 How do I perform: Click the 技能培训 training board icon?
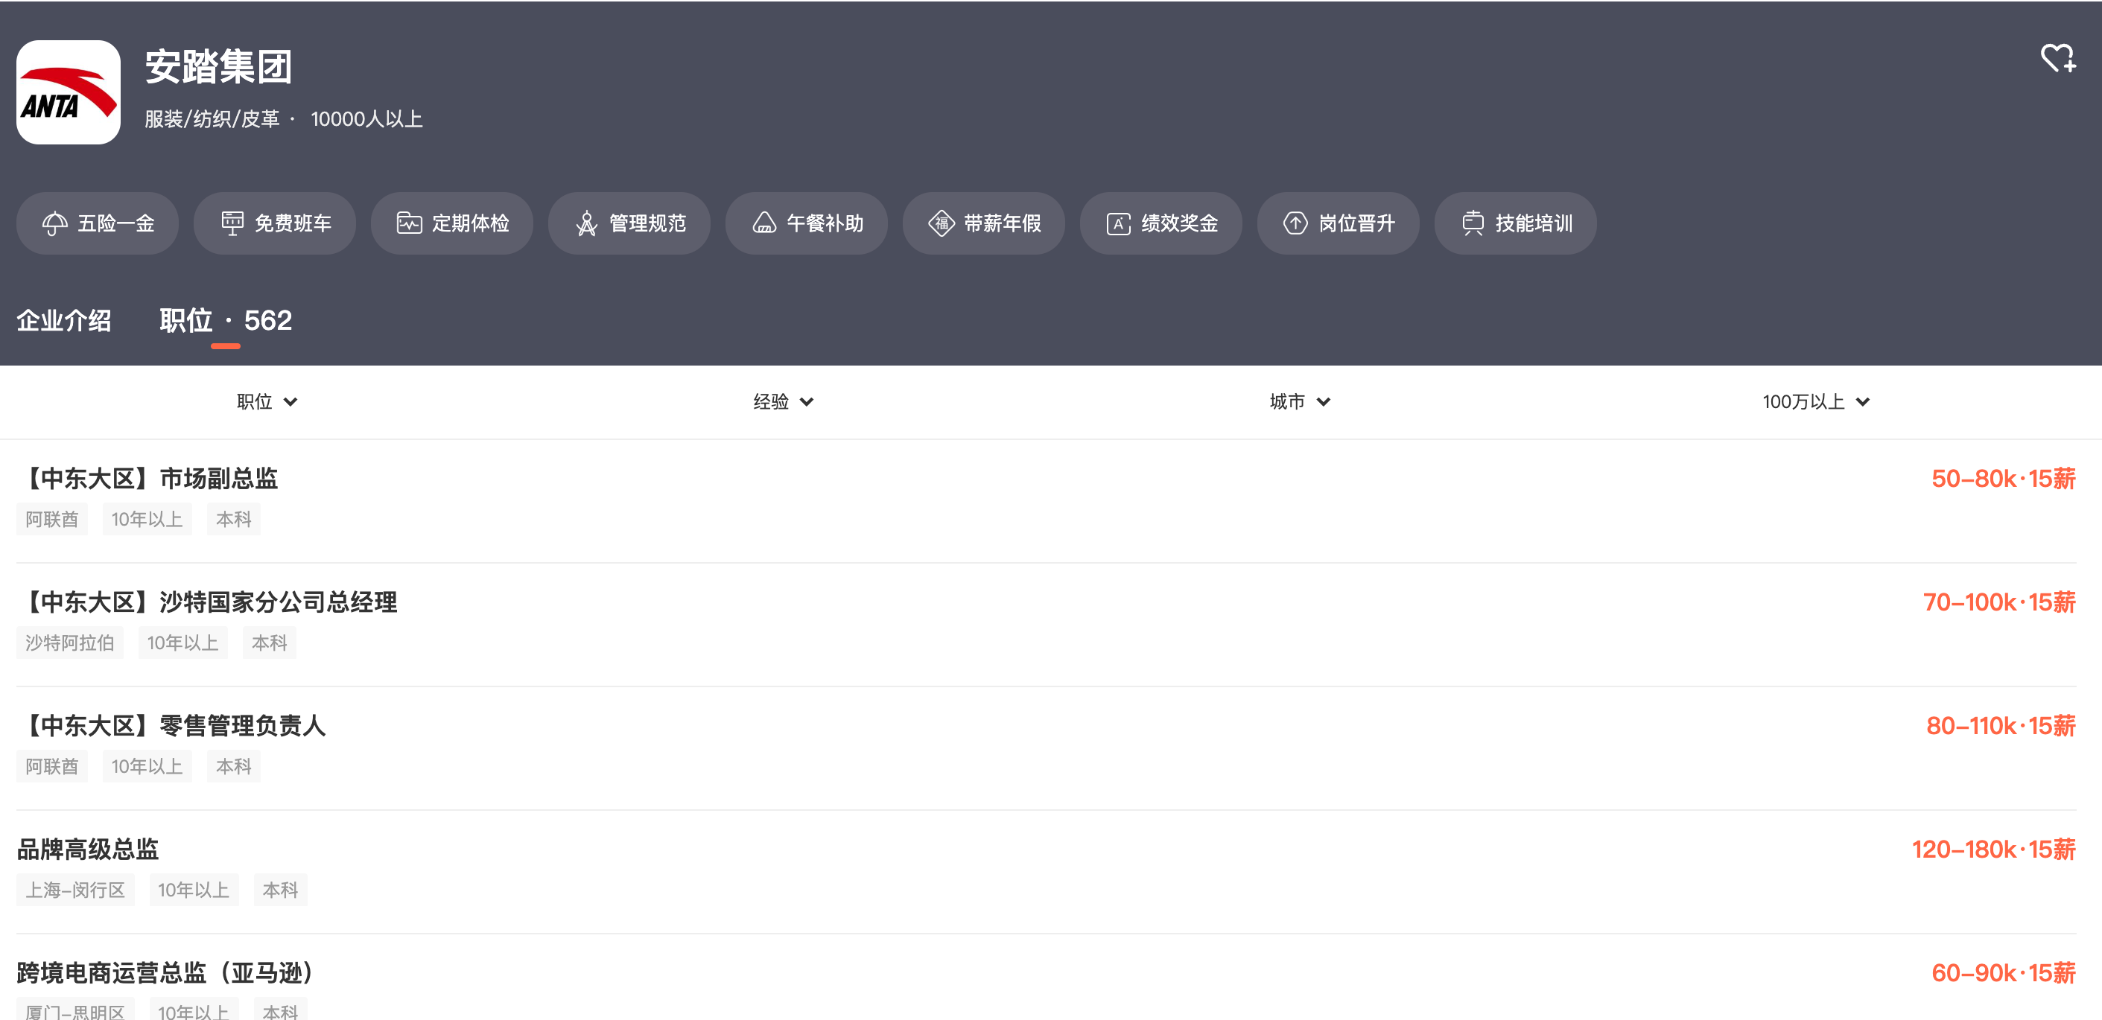click(x=1472, y=223)
